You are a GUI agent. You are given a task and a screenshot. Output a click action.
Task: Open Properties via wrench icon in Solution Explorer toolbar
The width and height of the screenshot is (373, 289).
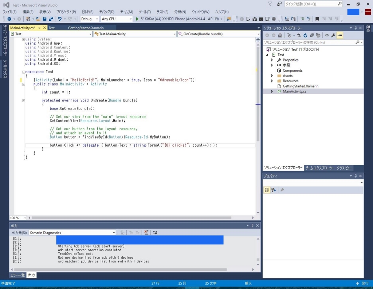pos(333,35)
